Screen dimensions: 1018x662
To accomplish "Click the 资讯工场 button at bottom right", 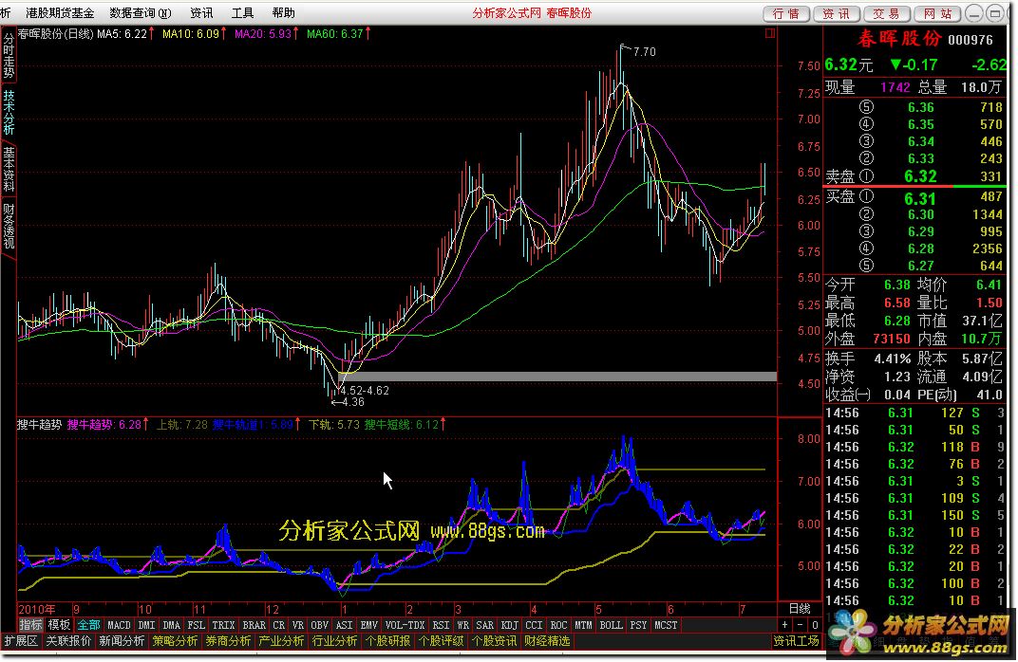I will [x=796, y=640].
